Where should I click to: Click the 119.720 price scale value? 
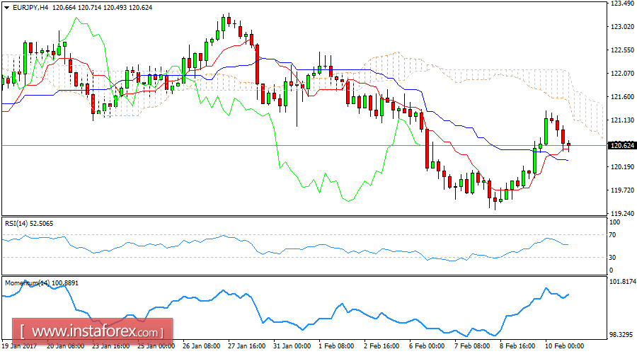623,190
